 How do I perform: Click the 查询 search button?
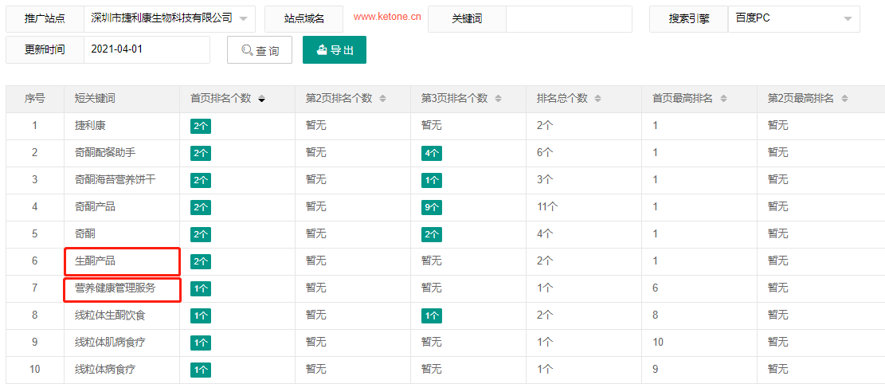click(x=260, y=50)
